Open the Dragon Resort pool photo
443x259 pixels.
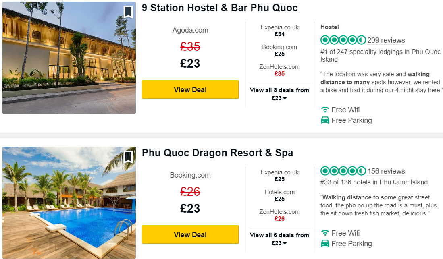(x=69, y=203)
